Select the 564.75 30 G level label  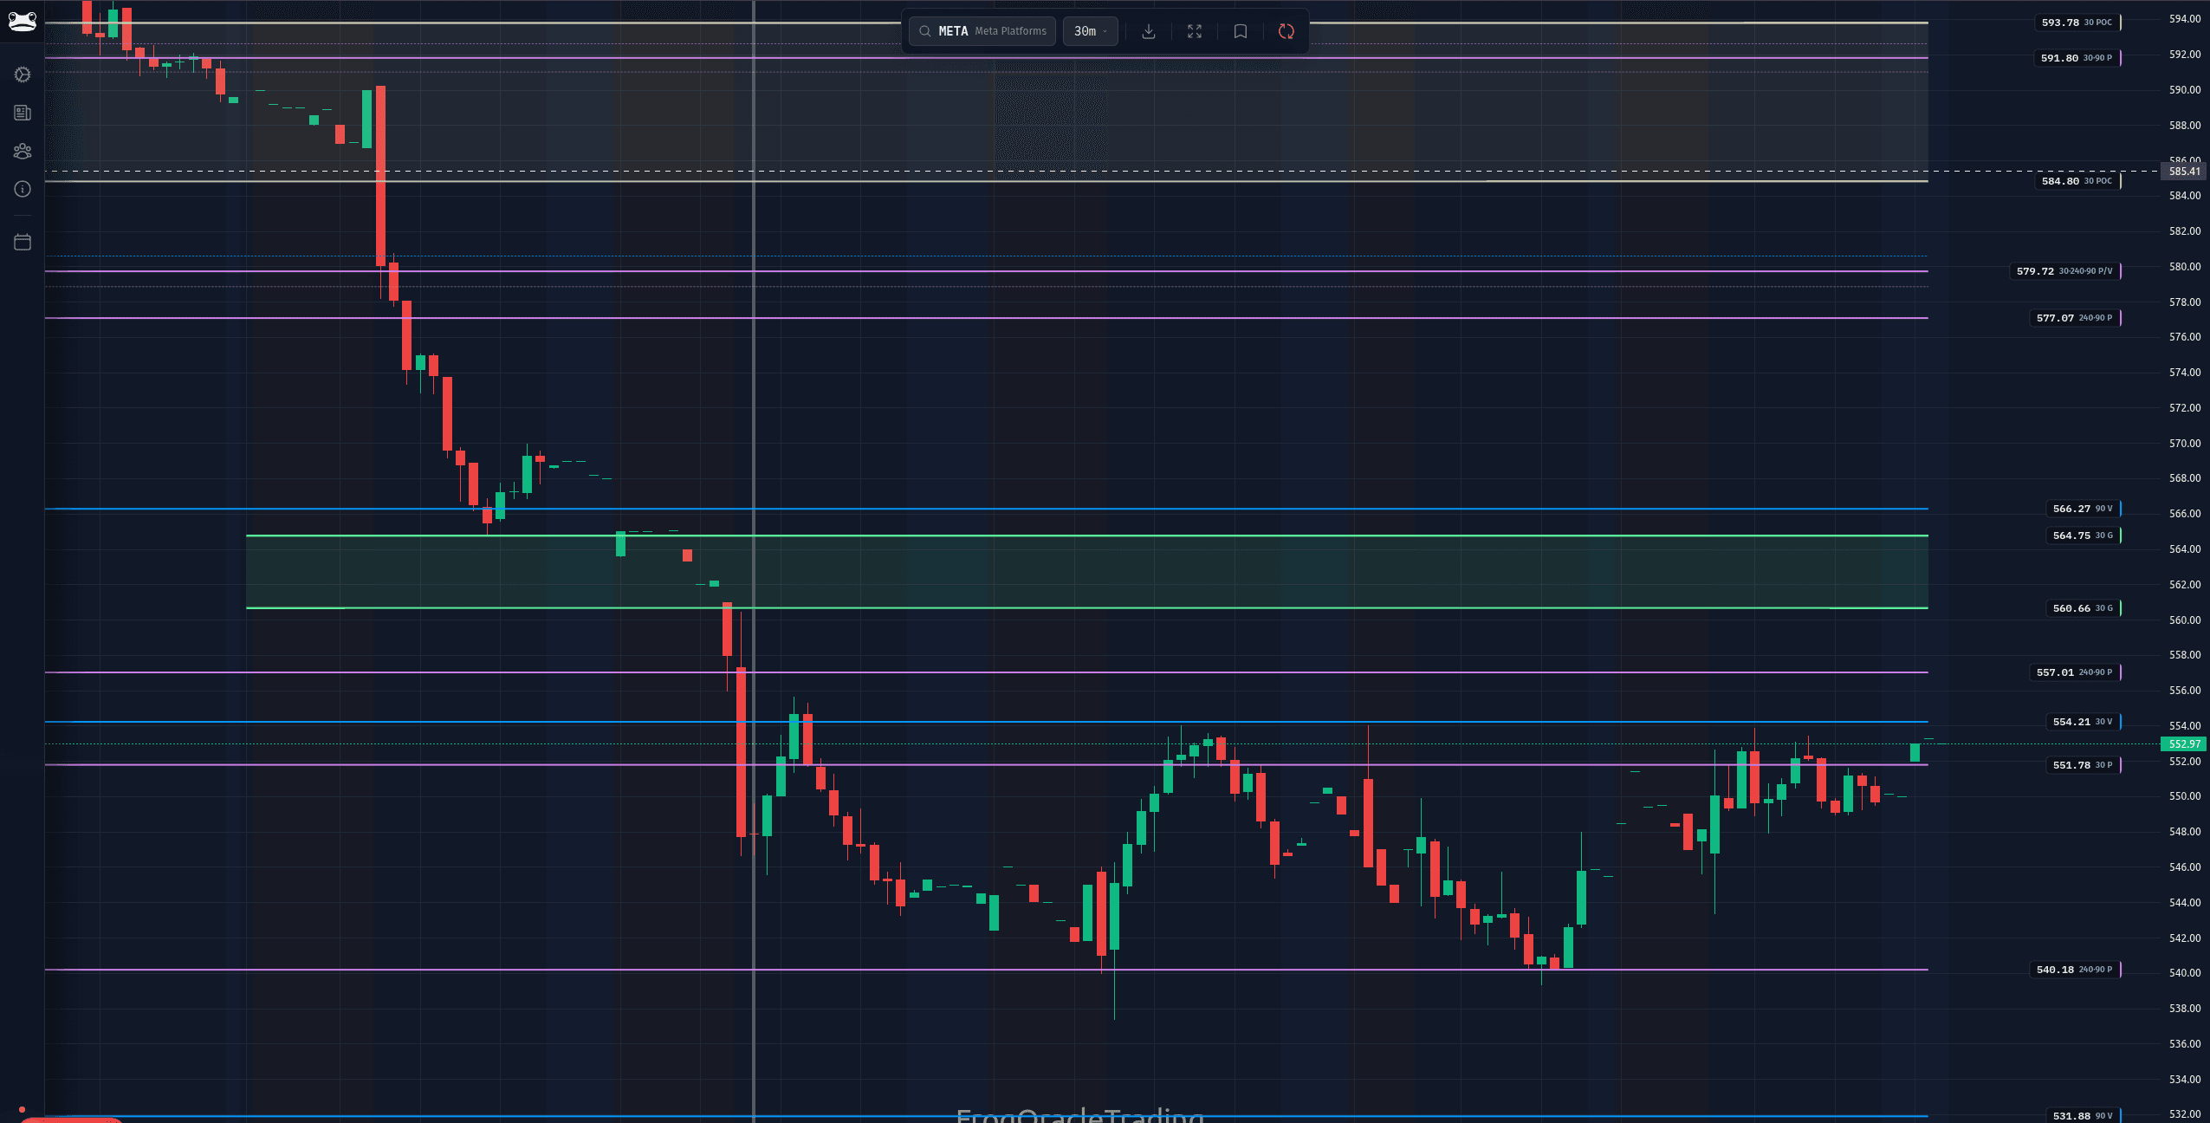tap(2083, 536)
